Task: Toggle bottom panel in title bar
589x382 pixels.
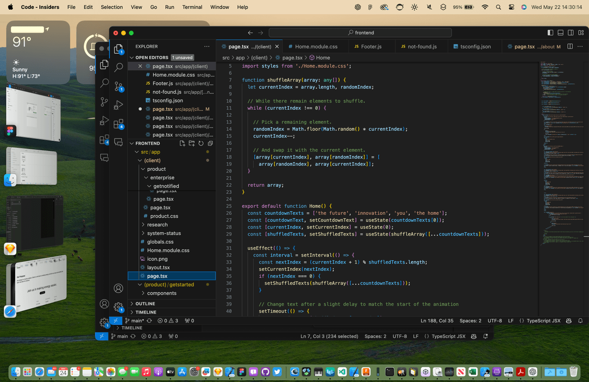Action: point(561,33)
